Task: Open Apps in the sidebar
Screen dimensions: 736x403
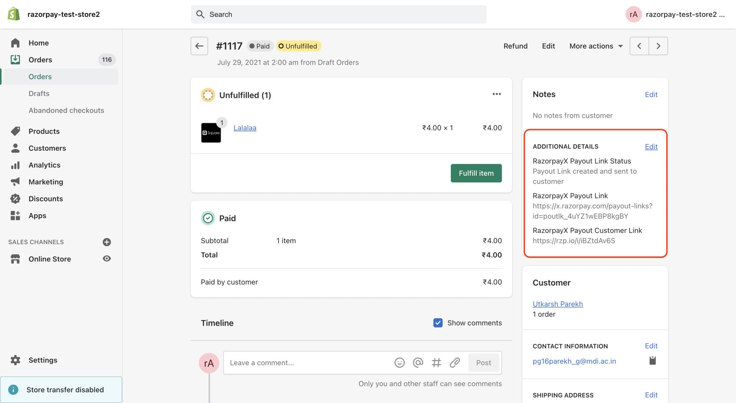Action: coord(37,215)
